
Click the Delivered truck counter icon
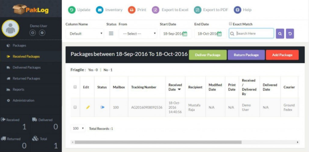35,119
